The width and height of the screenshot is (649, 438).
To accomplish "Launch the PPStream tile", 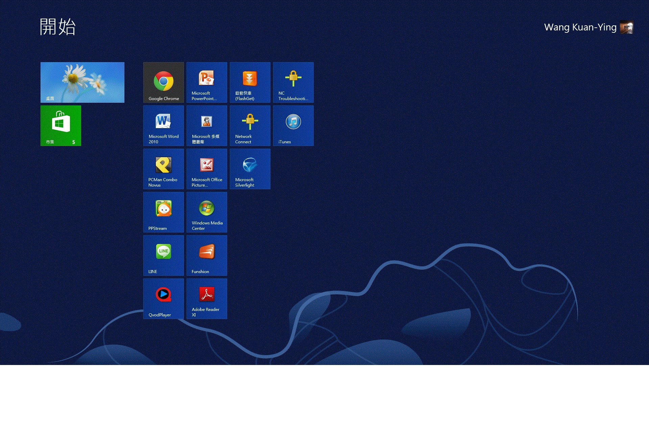I will [x=164, y=212].
